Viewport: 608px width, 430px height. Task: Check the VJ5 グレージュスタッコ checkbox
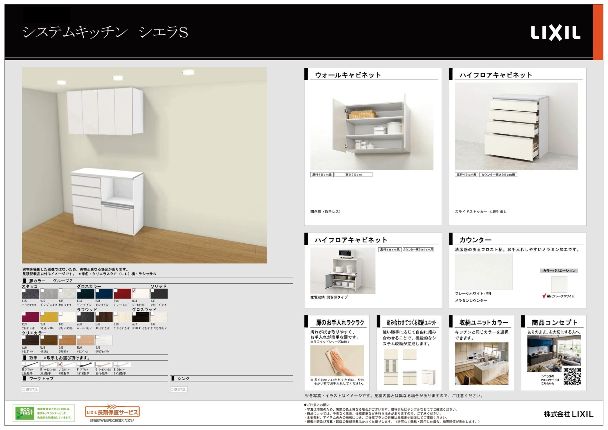(42, 291)
